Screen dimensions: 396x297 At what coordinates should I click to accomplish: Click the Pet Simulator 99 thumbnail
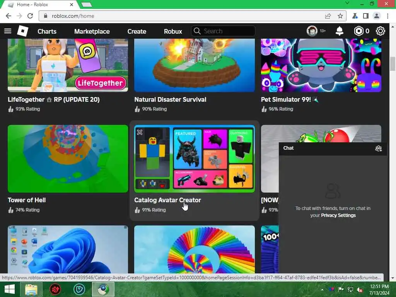[x=321, y=65]
